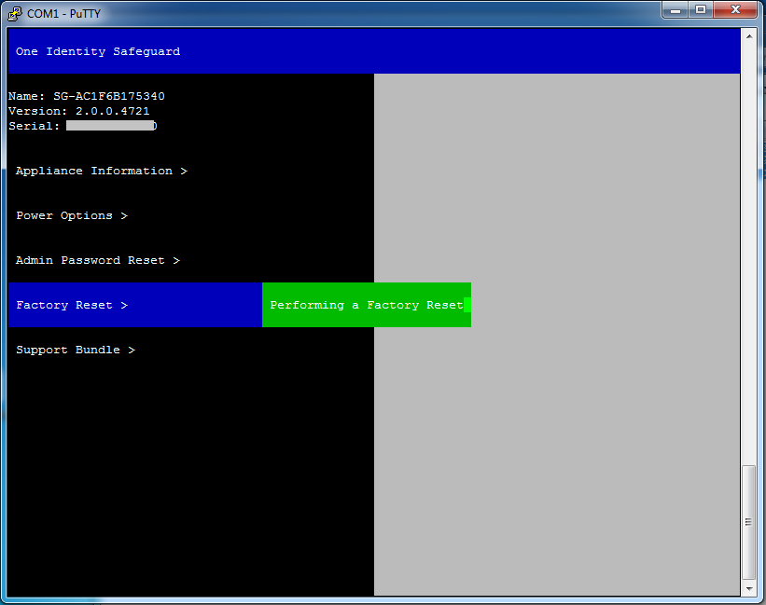Click scrollbar down arrow
This screenshot has width=766, height=605.
click(749, 589)
